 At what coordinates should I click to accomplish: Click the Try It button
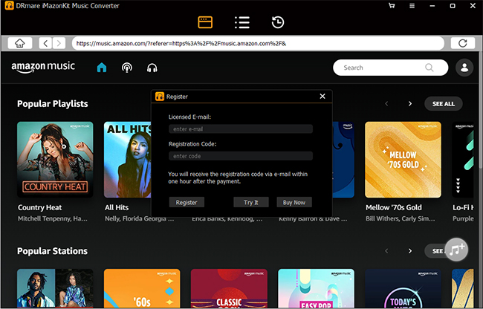[251, 202]
